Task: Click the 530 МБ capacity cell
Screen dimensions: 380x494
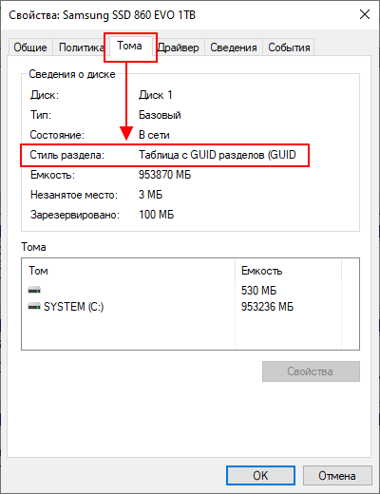Action: pos(258,290)
